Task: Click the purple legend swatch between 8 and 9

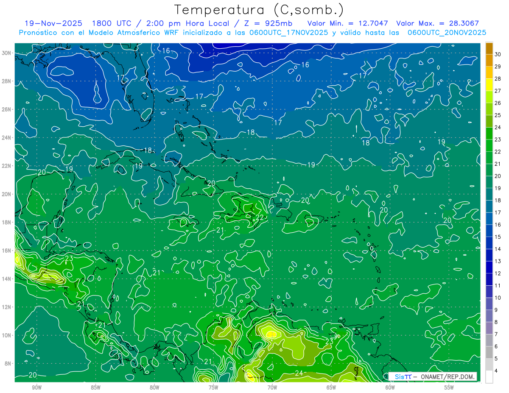Action: tap(489, 316)
